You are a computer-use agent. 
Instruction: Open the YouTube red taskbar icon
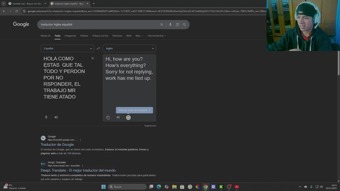coord(237,187)
